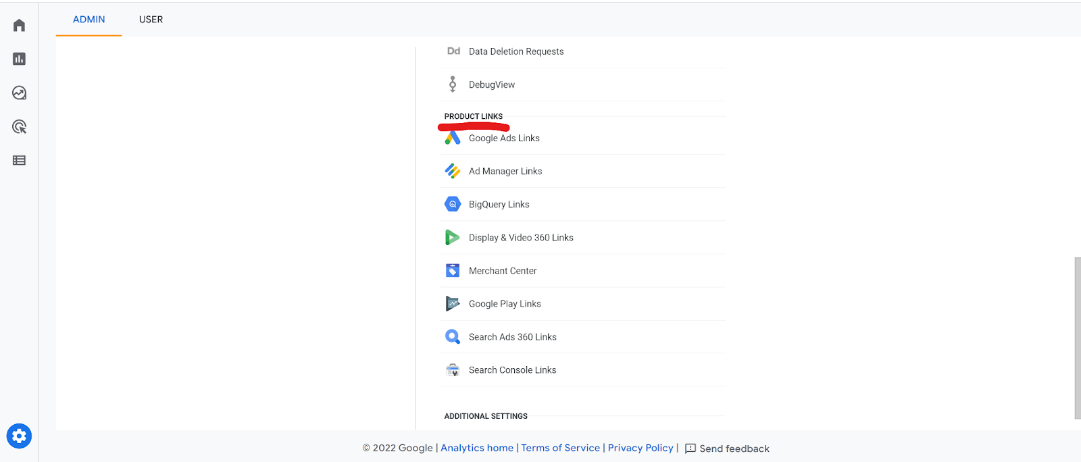This screenshot has width=1081, height=462.
Task: Click the Analytics home footer link
Action: [x=477, y=448]
